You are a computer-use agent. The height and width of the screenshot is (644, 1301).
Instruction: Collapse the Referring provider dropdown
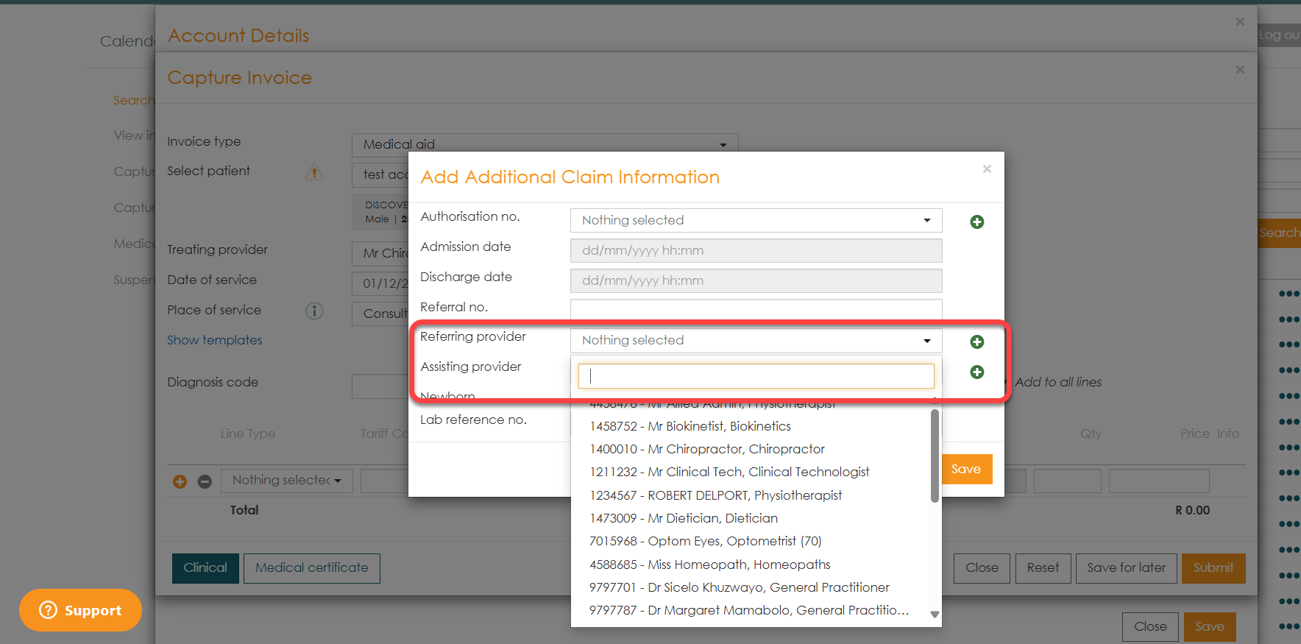click(756, 340)
